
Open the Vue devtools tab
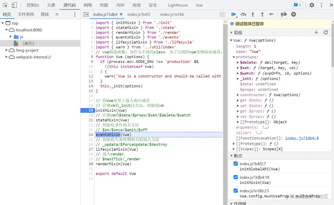(199, 5)
